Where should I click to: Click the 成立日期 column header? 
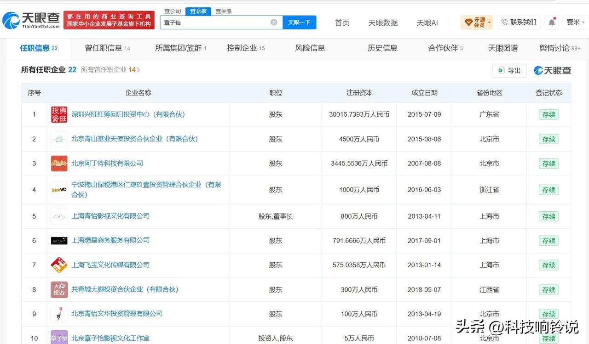coord(424,93)
